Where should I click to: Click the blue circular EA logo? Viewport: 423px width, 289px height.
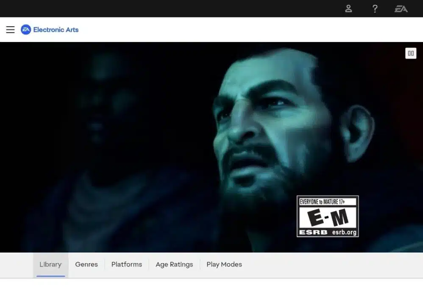(x=26, y=30)
